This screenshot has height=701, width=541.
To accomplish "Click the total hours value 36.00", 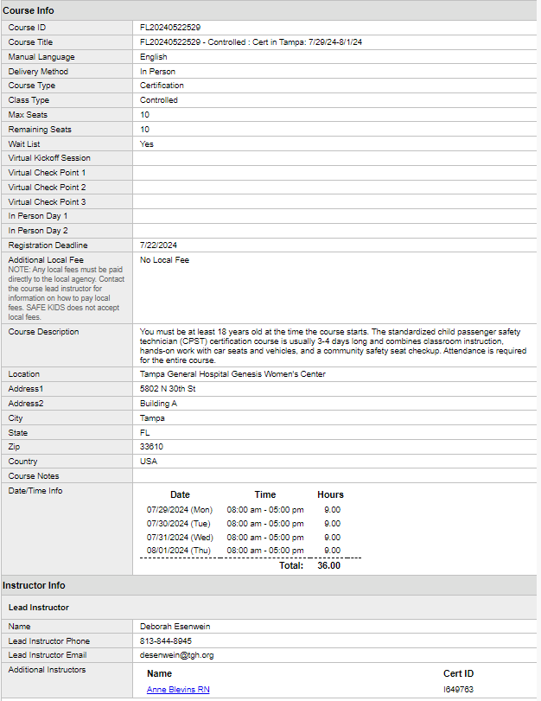I will point(329,565).
